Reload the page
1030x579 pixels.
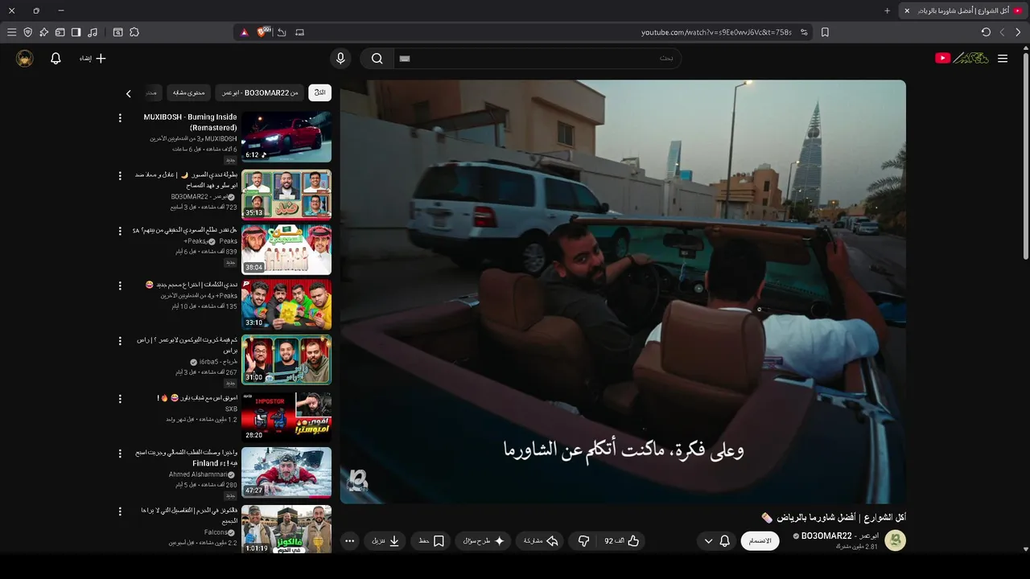[986, 32]
